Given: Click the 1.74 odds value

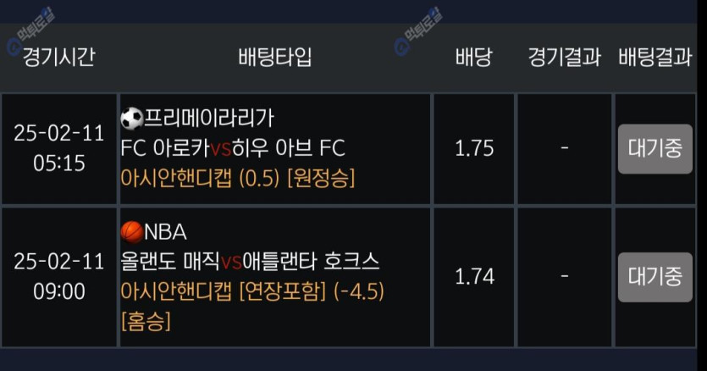Looking at the screenshot, I should 473,277.
